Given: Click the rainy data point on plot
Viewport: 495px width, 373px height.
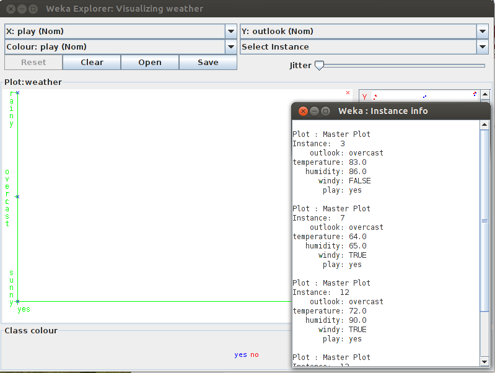Looking at the screenshot, I should tap(18, 92).
